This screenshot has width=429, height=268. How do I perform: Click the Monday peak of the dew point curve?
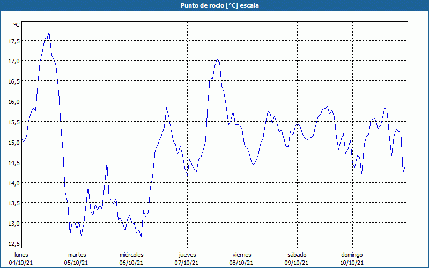(x=49, y=32)
